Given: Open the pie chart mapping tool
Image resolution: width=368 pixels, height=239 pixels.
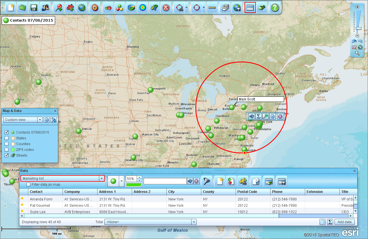Looking at the screenshot, I should click(131, 7).
